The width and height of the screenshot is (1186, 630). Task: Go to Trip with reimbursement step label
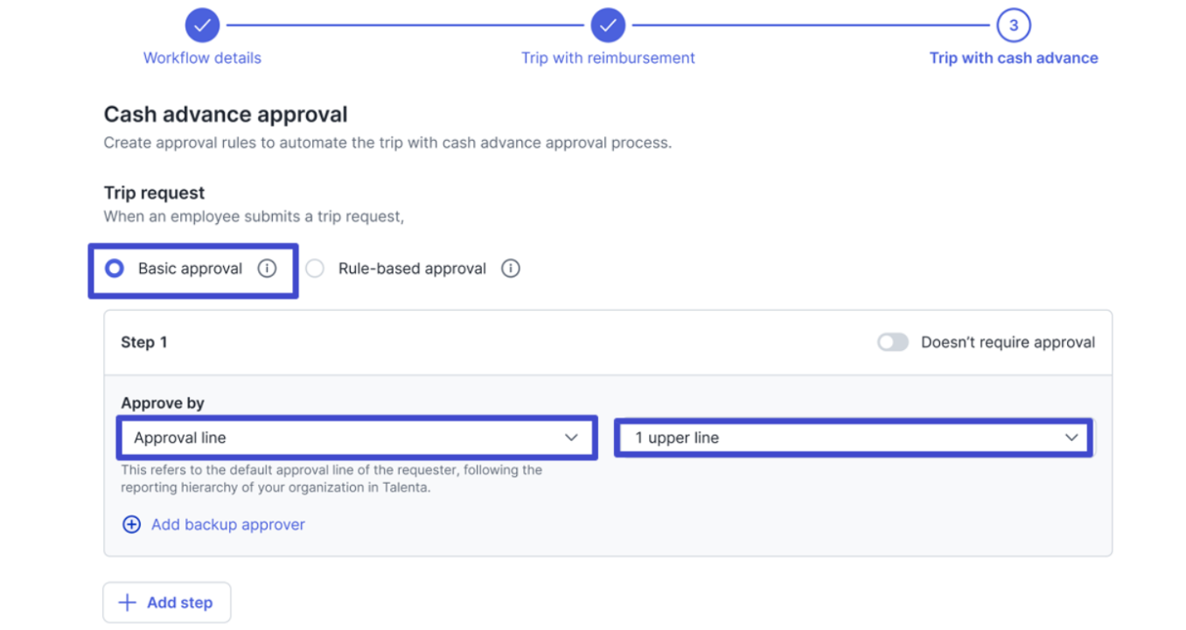point(608,58)
